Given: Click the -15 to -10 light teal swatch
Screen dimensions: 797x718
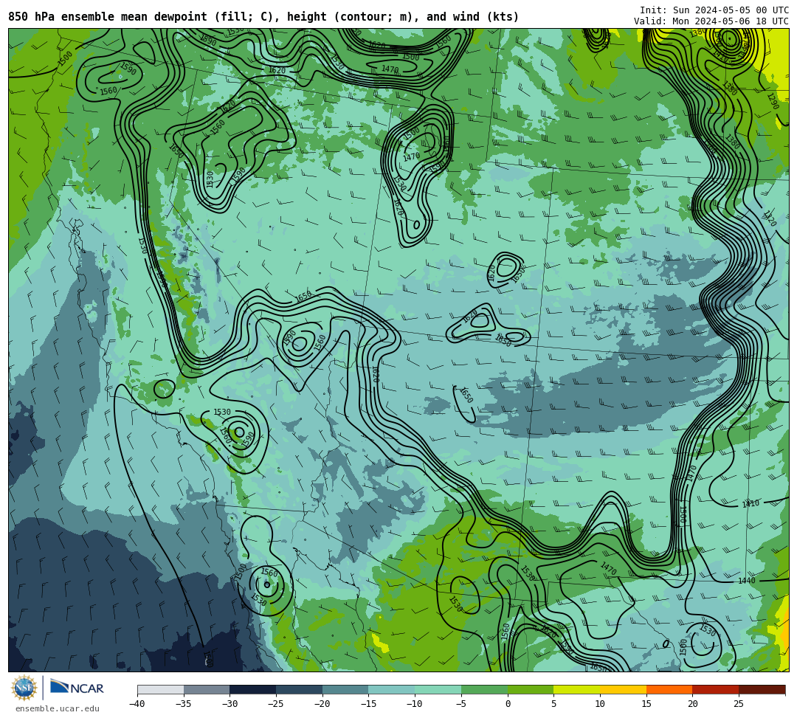Looking at the screenshot, I should click(x=392, y=689).
